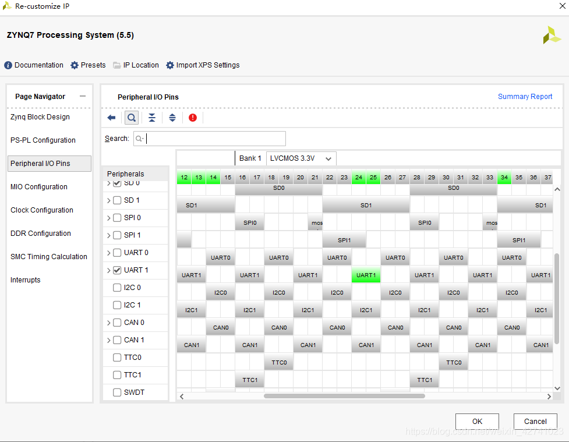This screenshot has height=442, width=569.
Task: Open SMC Timing Calculation page
Action: click(x=48, y=257)
